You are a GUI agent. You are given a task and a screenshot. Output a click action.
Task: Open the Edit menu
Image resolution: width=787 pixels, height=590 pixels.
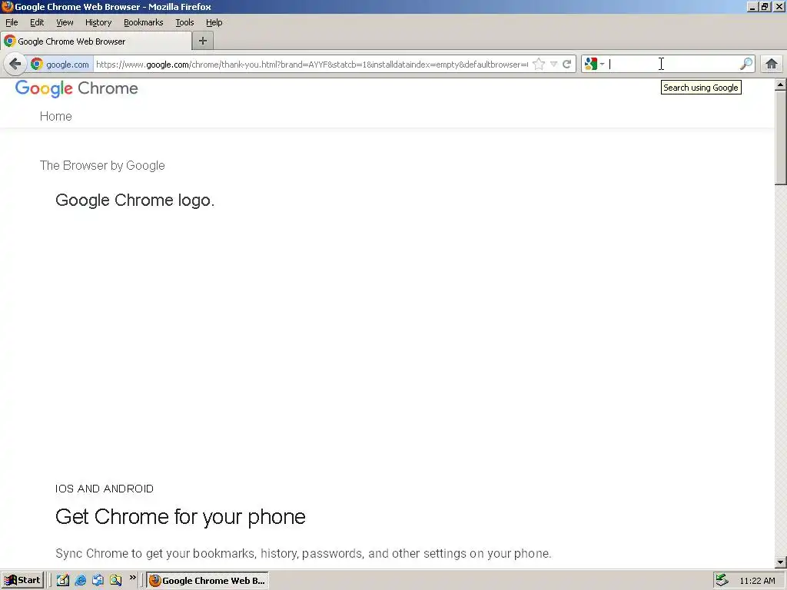[x=37, y=22]
